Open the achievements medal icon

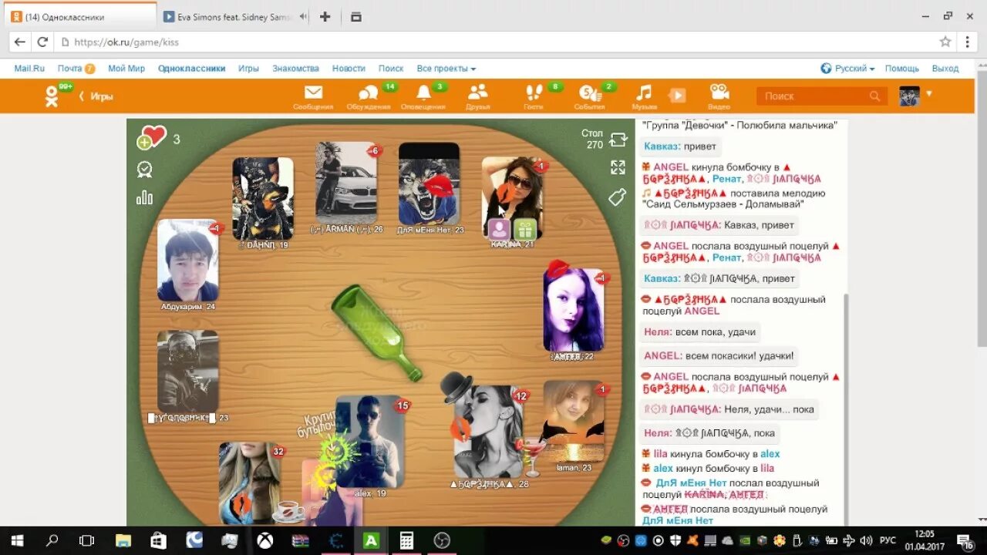coord(144,169)
